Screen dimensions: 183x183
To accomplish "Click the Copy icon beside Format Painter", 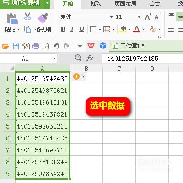I will tap(27, 29).
